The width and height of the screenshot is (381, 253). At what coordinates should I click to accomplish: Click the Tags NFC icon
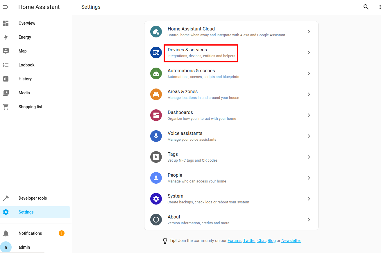156,157
